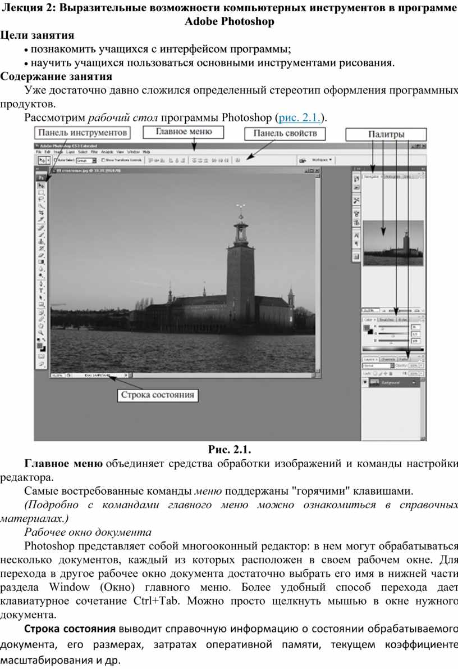
Task: Click the Go to Bridge icon
Action: 303,160
